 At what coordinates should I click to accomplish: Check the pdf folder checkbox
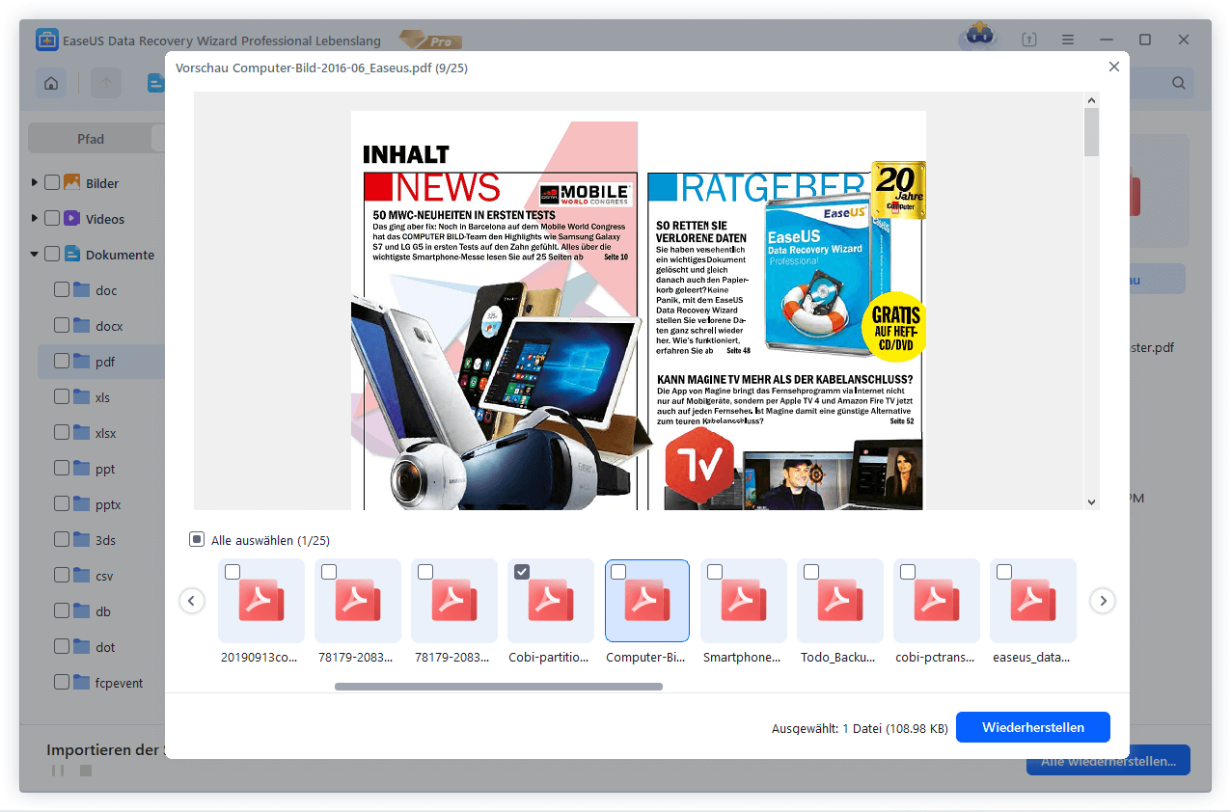62,362
